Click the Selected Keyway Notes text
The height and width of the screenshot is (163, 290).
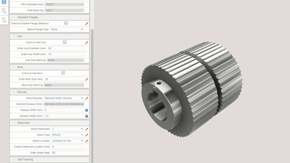(x=64, y=104)
